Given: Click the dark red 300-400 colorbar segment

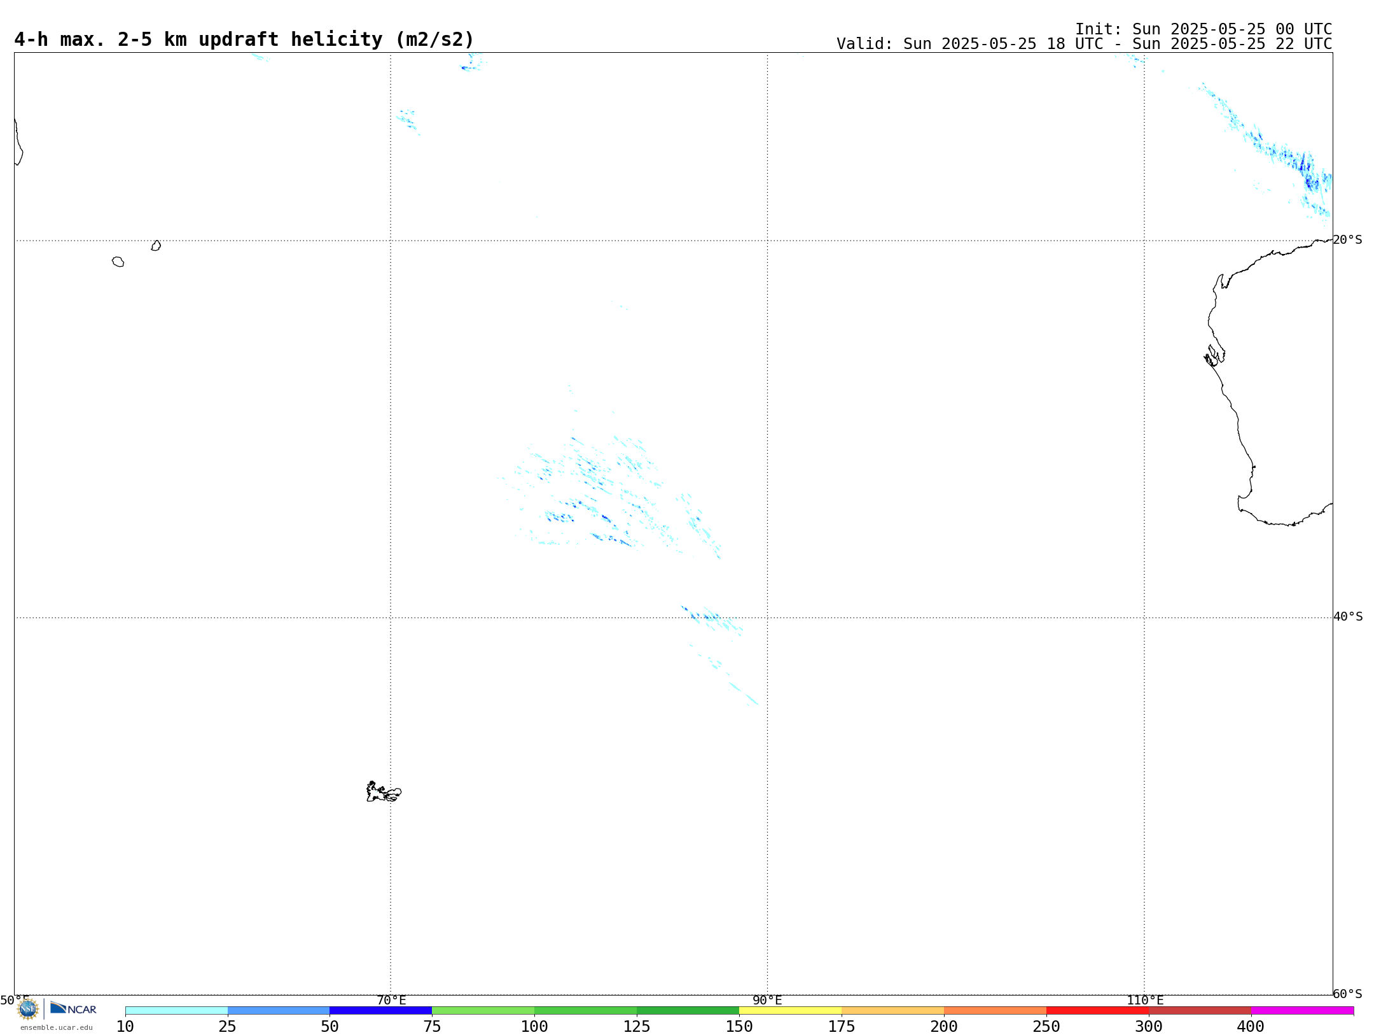Looking at the screenshot, I should (x=1200, y=1010).
